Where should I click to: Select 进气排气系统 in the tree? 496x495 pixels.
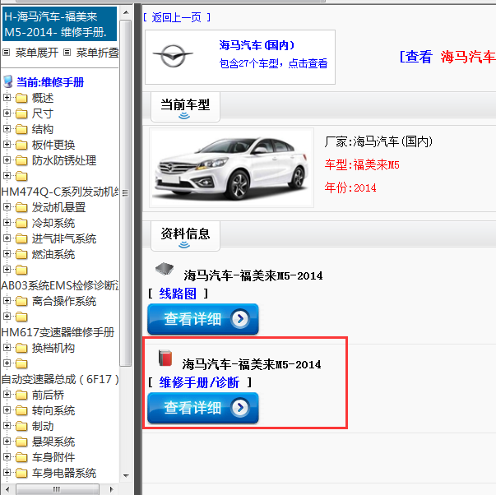(64, 238)
